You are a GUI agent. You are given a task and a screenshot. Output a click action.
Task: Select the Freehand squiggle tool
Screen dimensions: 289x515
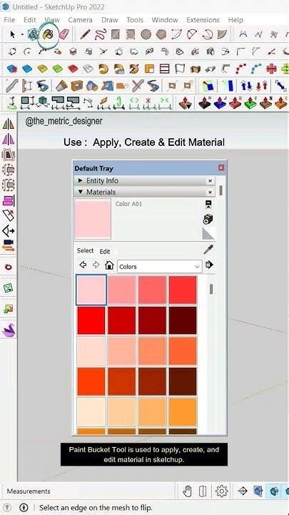(x=101, y=34)
